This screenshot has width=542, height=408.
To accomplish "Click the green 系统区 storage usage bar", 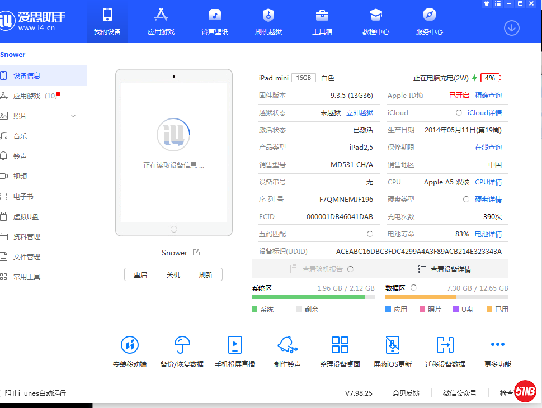I will point(308,297).
